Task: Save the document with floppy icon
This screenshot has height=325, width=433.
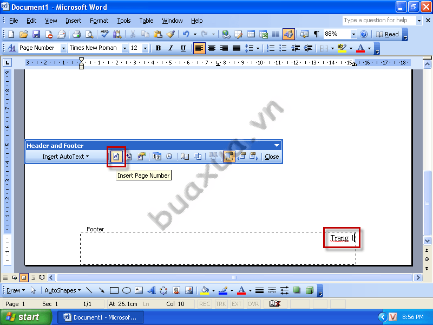Action: (x=36, y=34)
